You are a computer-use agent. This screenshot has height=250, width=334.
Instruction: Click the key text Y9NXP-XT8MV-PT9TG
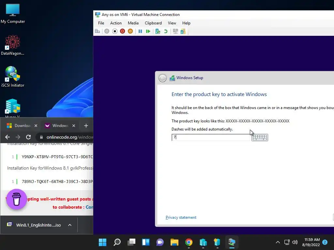[57, 157]
